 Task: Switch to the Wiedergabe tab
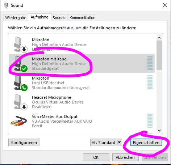(16, 18)
